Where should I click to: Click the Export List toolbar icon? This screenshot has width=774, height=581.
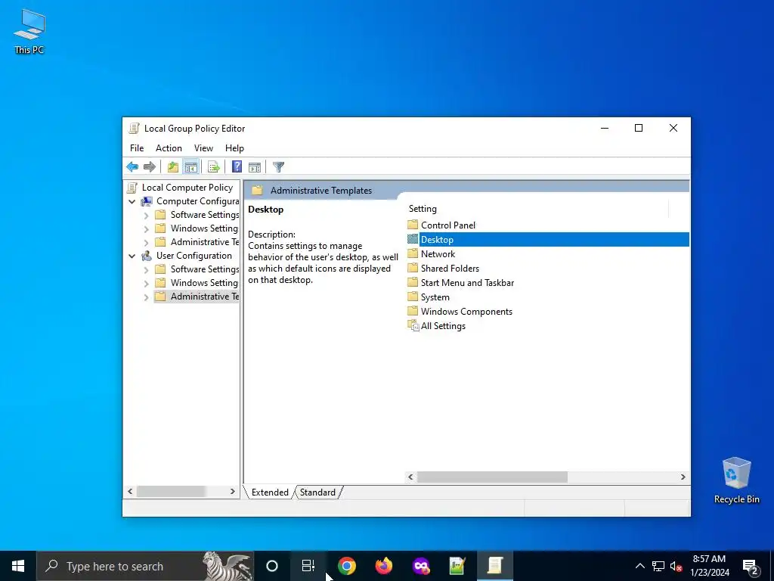(214, 167)
